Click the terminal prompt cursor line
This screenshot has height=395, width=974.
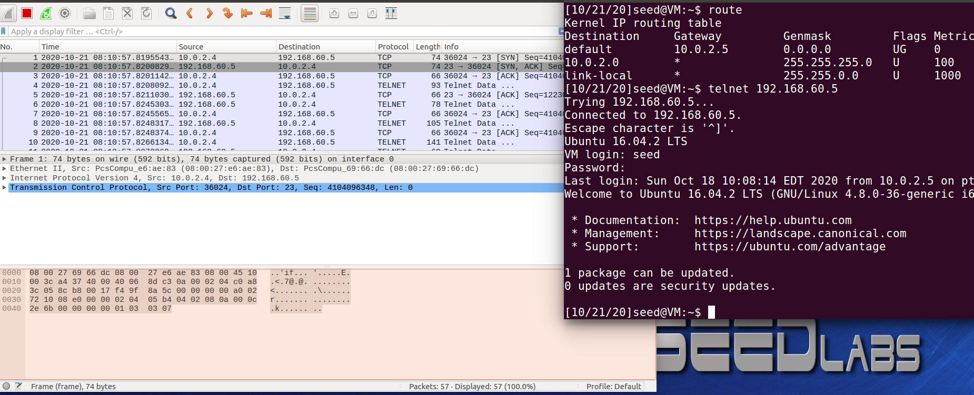pos(640,312)
